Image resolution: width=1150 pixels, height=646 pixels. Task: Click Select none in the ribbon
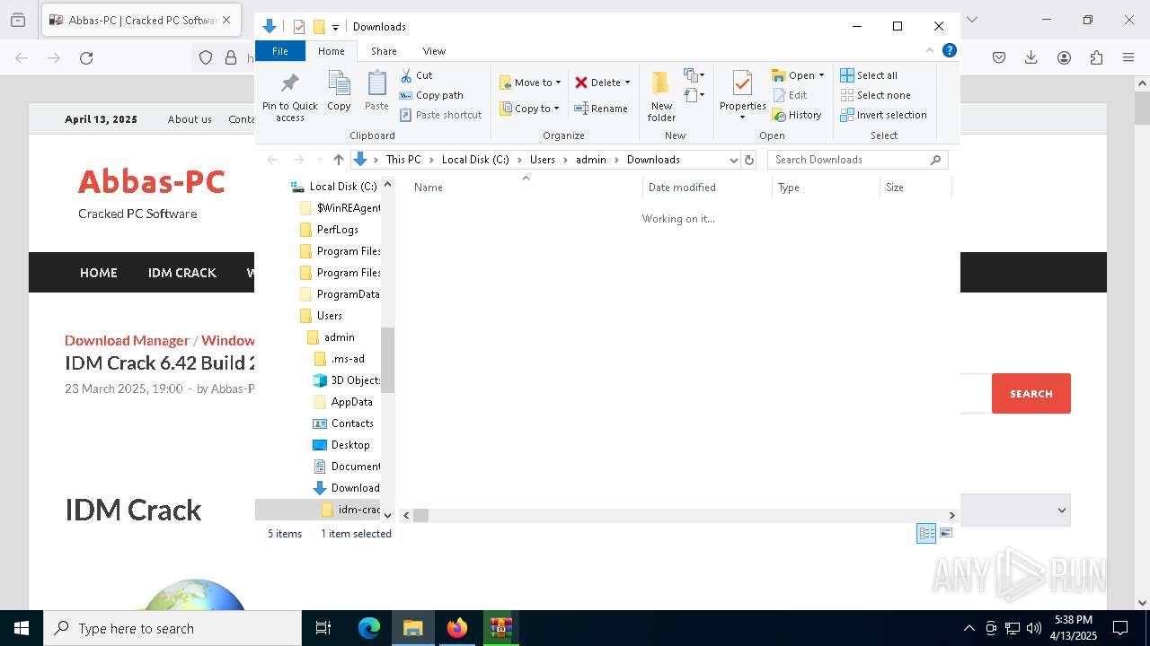pyautogui.click(x=875, y=95)
